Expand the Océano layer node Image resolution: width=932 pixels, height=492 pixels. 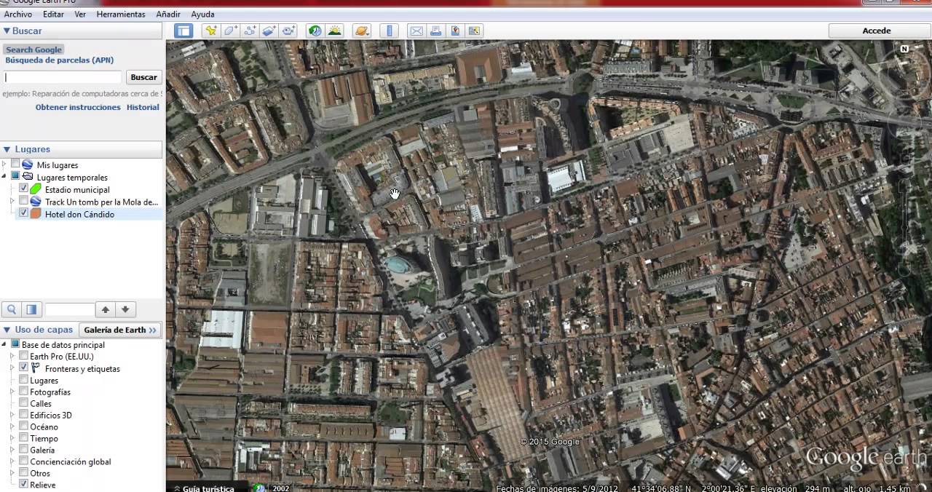[x=12, y=426]
